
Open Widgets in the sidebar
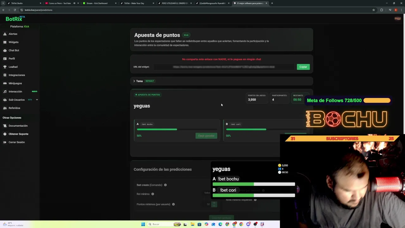(x=13, y=42)
